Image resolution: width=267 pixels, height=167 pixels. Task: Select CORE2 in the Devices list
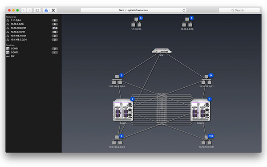pyautogui.click(x=32, y=52)
